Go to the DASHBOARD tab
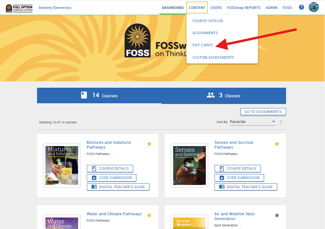Image resolution: width=325 pixels, height=229 pixels. pos(173,8)
